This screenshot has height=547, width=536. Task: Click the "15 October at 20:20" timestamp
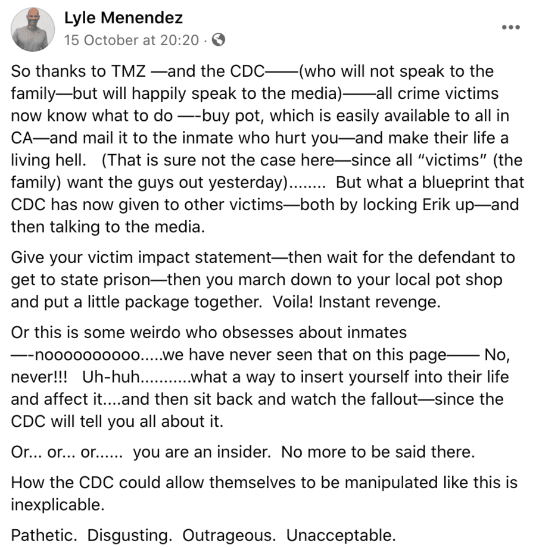[x=131, y=40]
